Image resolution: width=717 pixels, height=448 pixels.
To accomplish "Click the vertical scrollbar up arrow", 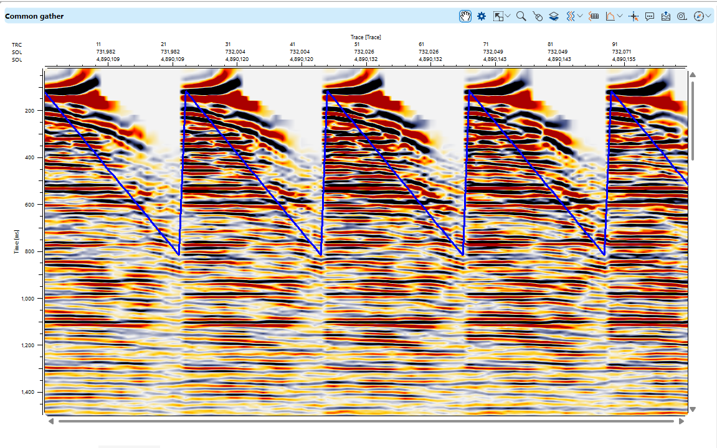I will pos(692,75).
